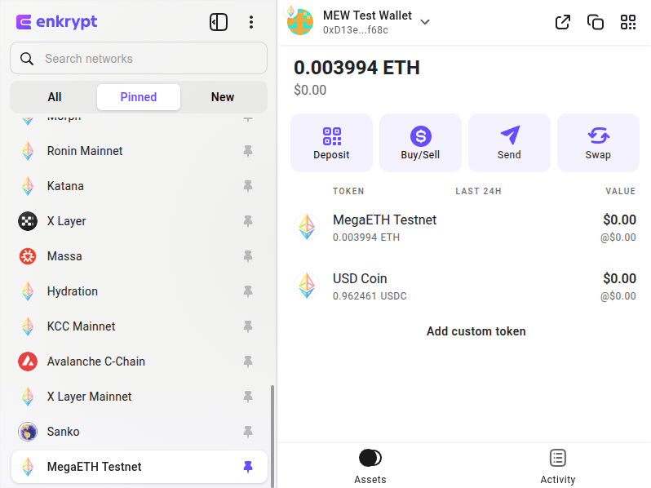Show the QR code icon in header
651x488 pixels.
click(628, 22)
